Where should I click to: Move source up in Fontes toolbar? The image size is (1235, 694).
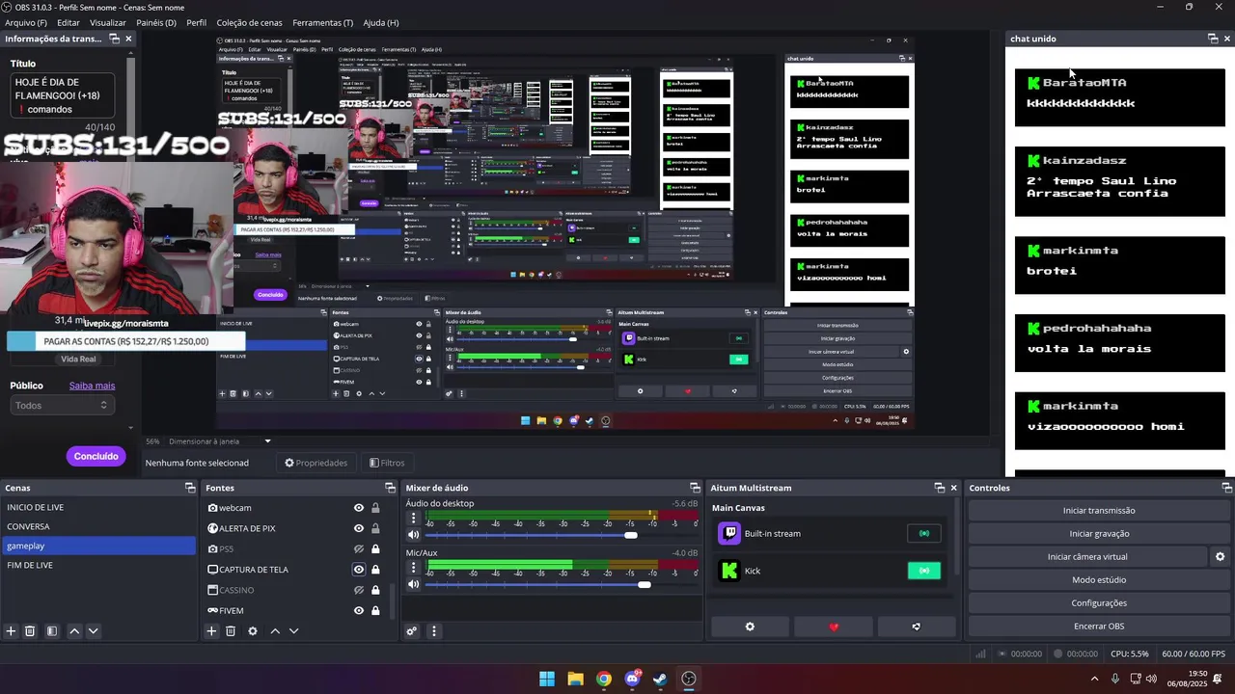pyautogui.click(x=275, y=631)
